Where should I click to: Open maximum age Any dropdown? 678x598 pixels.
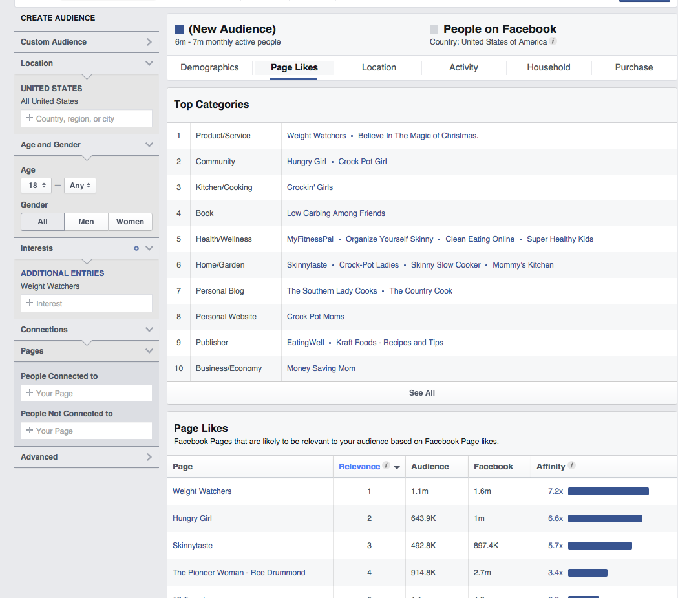pyautogui.click(x=80, y=186)
